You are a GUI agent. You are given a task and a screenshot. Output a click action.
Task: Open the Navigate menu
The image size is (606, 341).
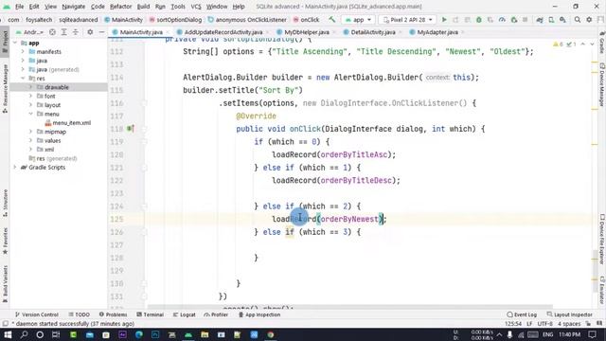pyautogui.click(x=74, y=7)
